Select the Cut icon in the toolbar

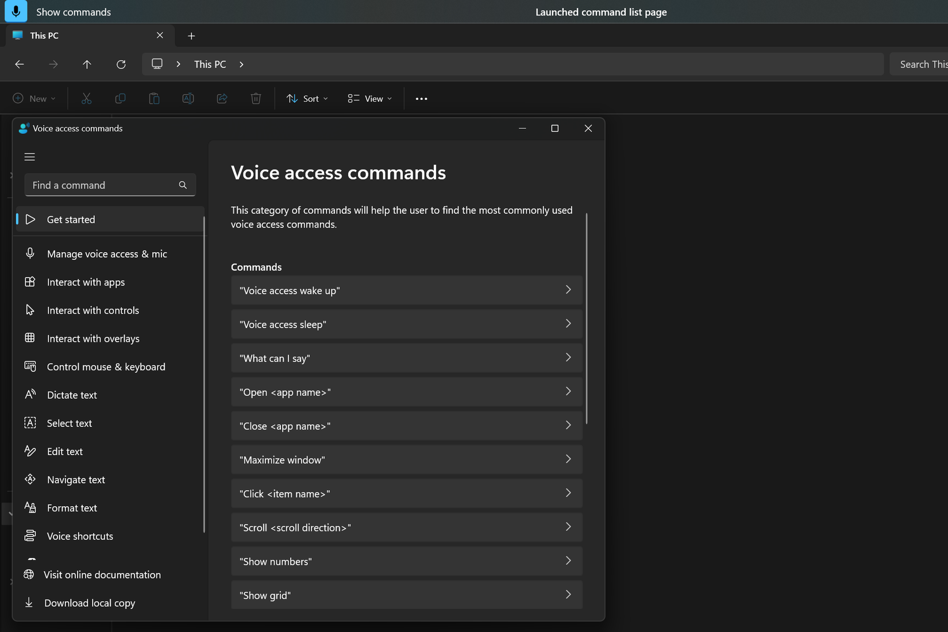tap(86, 98)
